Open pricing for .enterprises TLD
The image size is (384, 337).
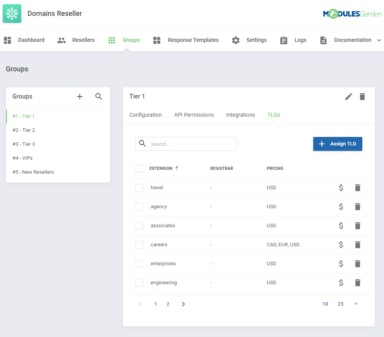click(341, 264)
